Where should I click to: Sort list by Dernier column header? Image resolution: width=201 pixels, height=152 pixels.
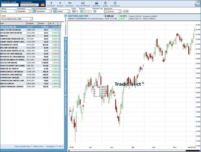point(43,23)
